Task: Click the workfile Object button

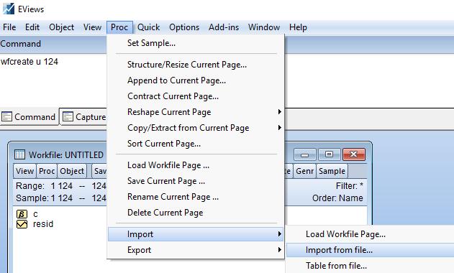Action: (72, 171)
